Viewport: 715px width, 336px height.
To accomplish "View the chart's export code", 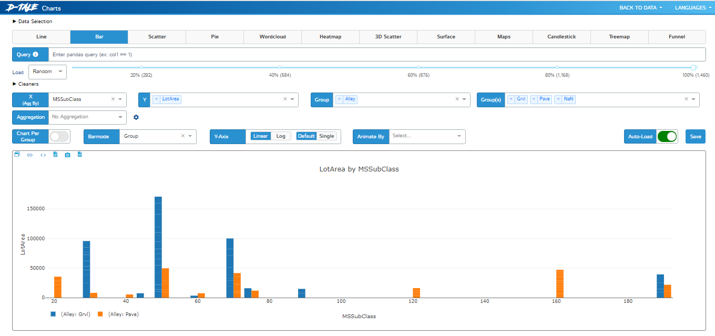I will pos(43,155).
